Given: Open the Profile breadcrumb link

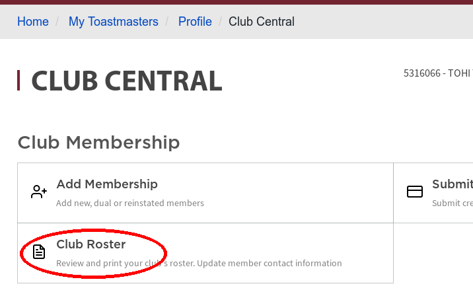Looking at the screenshot, I should click(x=195, y=22).
